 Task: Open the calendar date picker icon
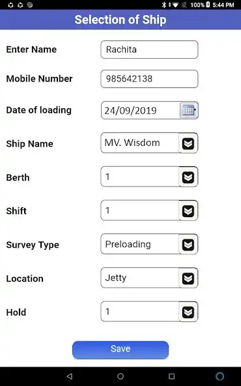tap(189, 110)
